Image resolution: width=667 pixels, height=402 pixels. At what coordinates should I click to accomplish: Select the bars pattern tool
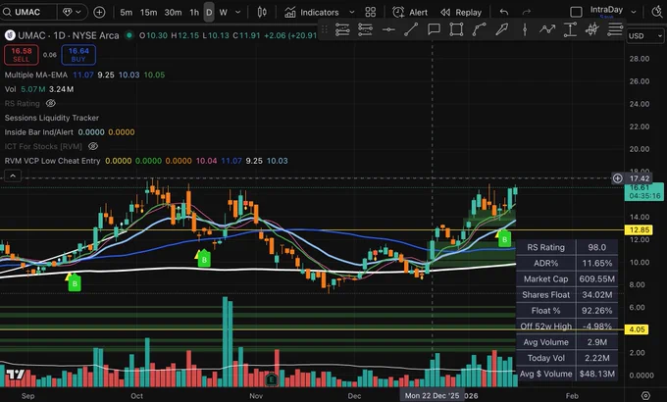point(592,29)
